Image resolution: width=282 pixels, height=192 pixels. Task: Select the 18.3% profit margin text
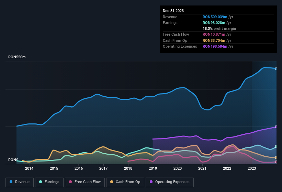[x=219, y=28]
